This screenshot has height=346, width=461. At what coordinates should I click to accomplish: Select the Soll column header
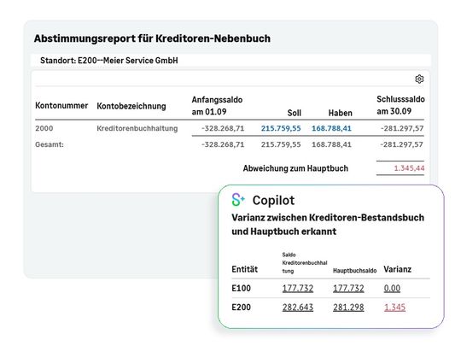click(294, 113)
